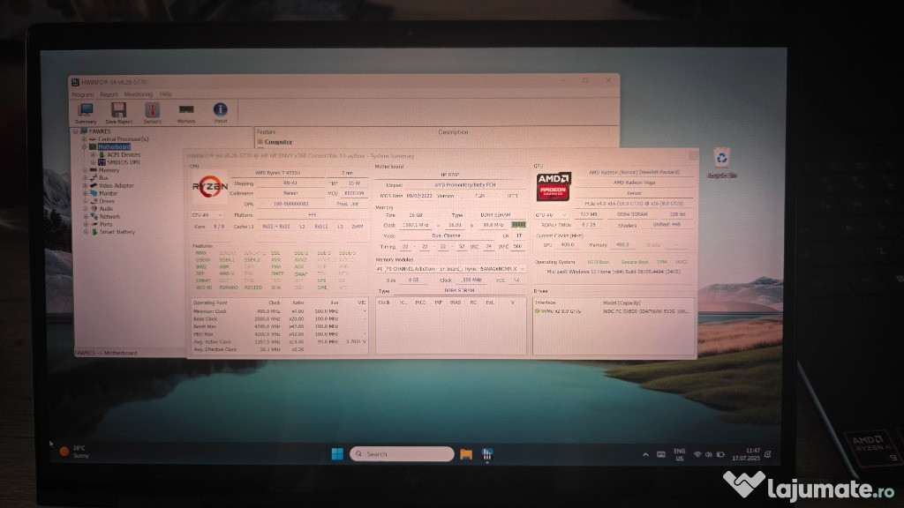
Task: Open the Recycle Bin desktop icon
Action: click(722, 163)
